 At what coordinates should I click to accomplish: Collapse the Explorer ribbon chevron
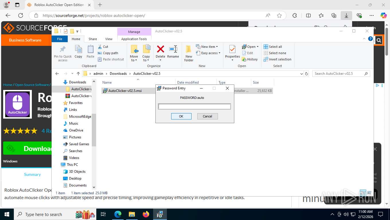pyautogui.click(x=364, y=39)
